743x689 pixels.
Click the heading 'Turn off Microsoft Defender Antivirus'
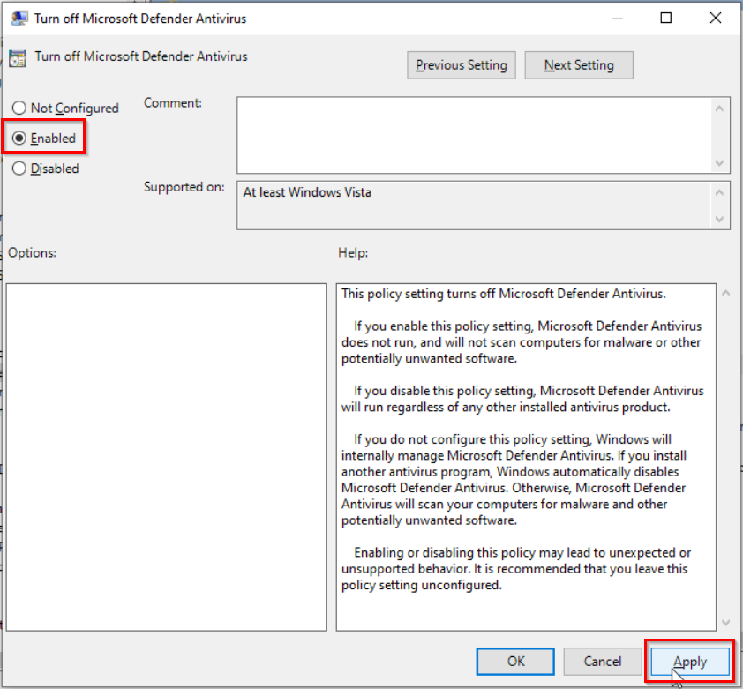pyautogui.click(x=141, y=56)
